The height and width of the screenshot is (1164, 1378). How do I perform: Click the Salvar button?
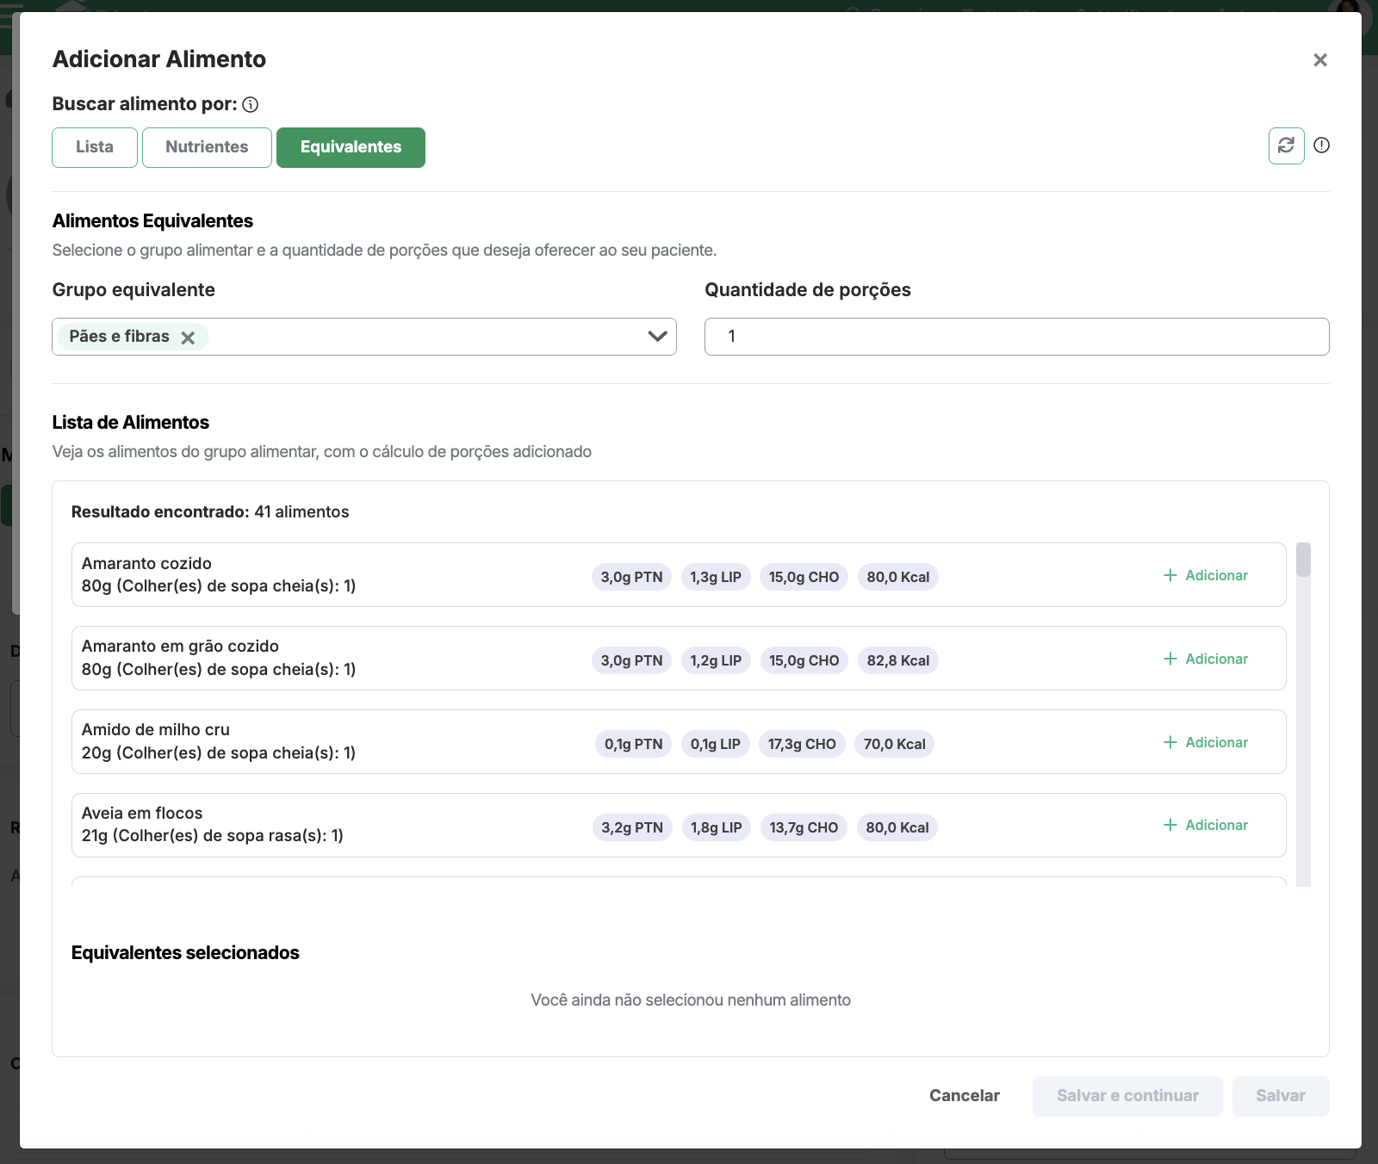click(1280, 1095)
